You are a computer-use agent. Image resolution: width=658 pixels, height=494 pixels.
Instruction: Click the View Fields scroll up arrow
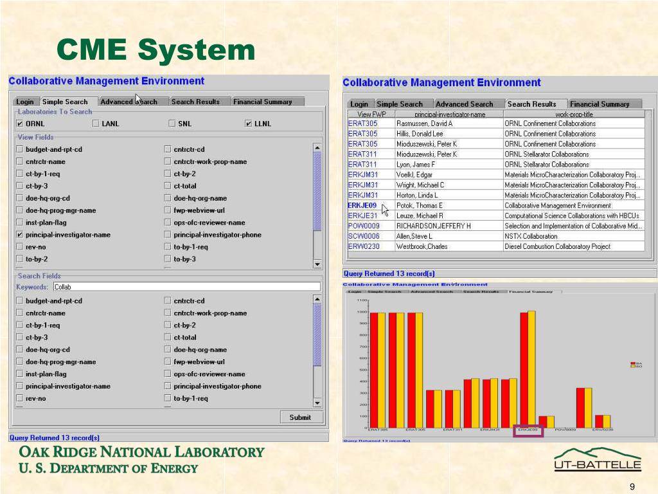pyautogui.click(x=317, y=147)
